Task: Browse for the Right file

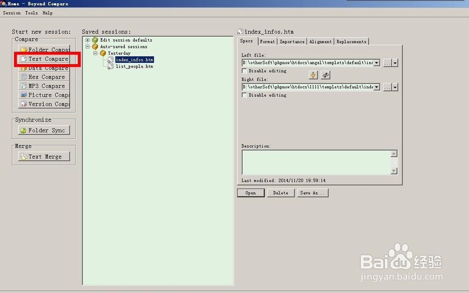Action: coord(387,87)
